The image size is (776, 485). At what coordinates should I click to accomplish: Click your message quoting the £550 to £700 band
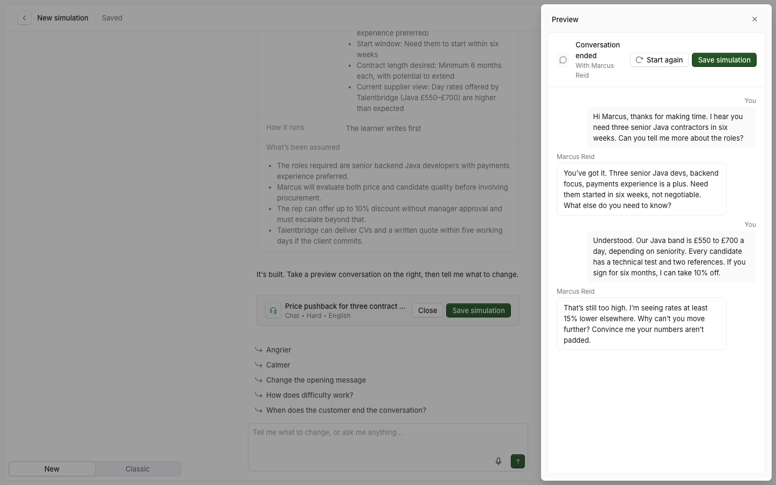[x=671, y=257]
